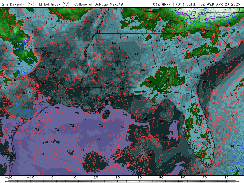
Task: Click the 20 label on the color scale
Action: (x=96, y=178)
